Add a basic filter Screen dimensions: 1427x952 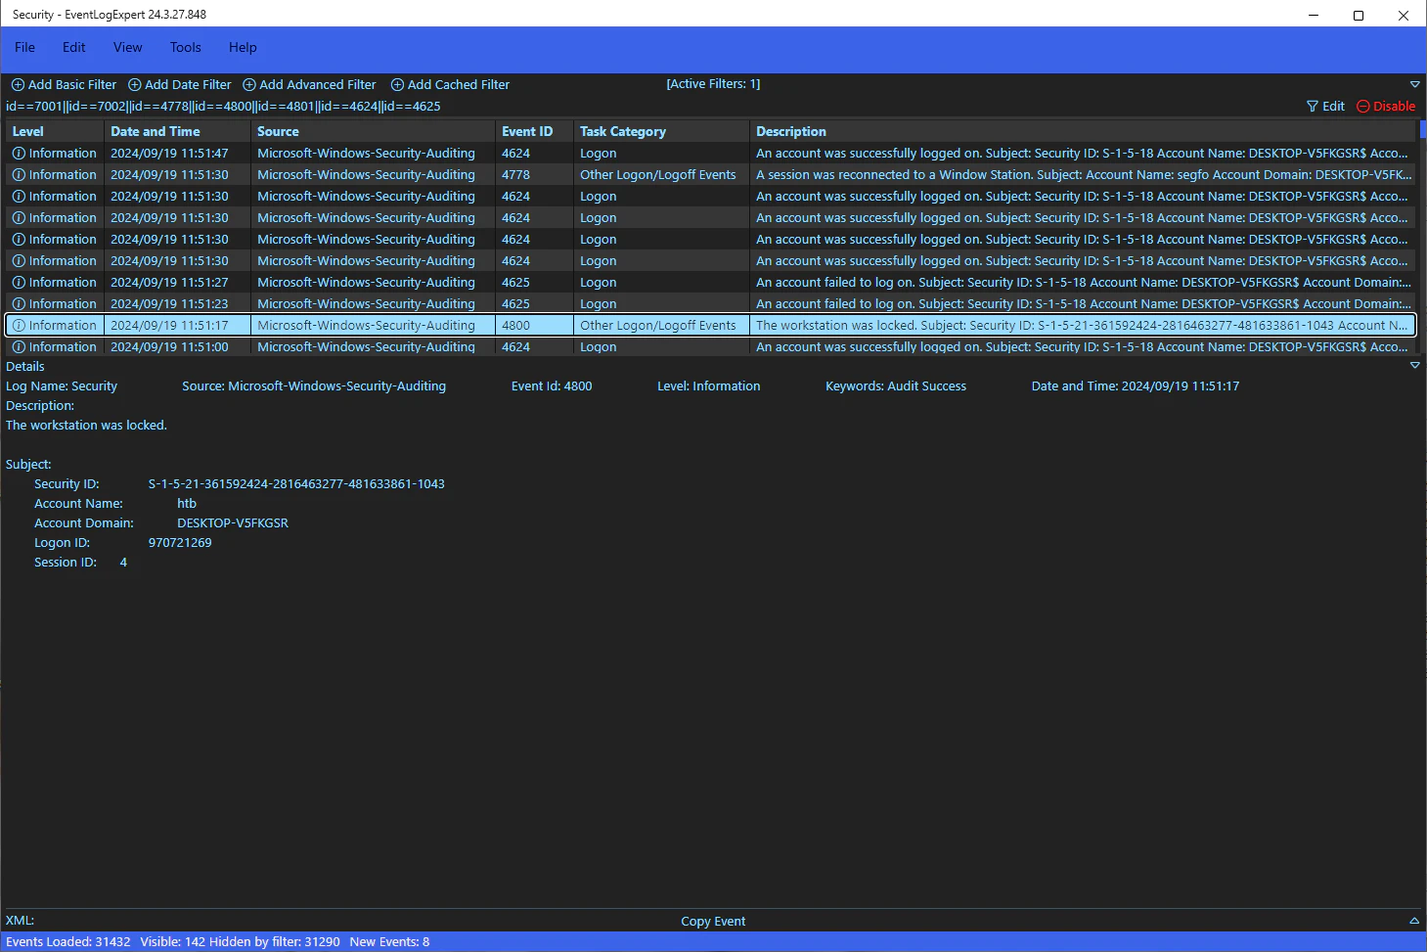click(x=64, y=85)
